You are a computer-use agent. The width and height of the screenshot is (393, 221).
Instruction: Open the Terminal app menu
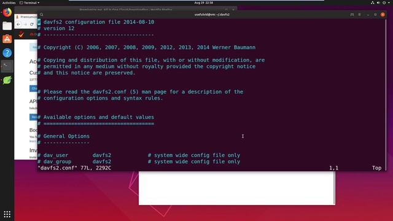click(29, 2)
